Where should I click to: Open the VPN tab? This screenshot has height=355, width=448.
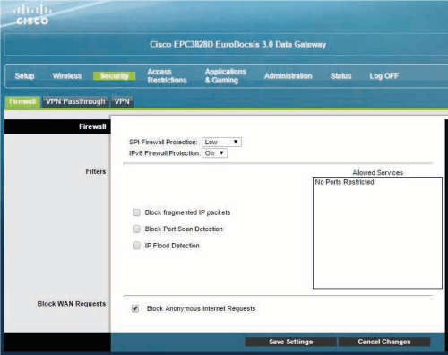[x=122, y=101]
